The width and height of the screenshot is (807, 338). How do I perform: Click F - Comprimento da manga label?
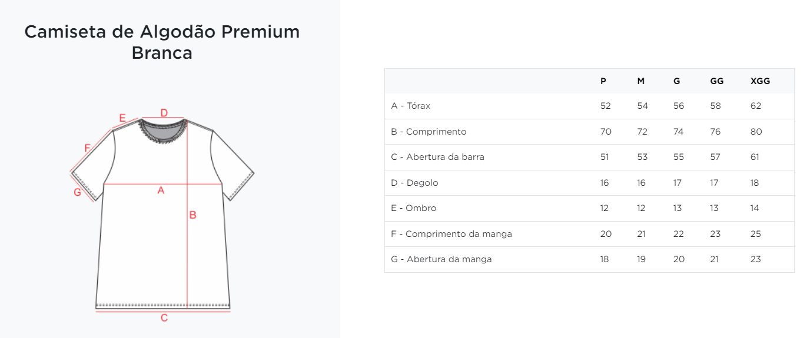tap(451, 234)
